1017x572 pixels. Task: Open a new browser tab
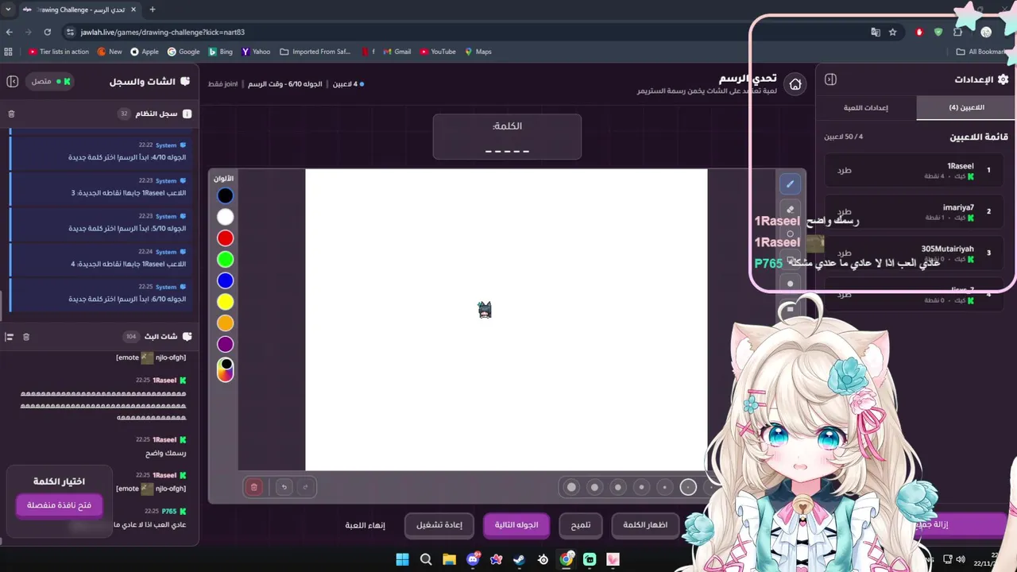[x=152, y=10]
